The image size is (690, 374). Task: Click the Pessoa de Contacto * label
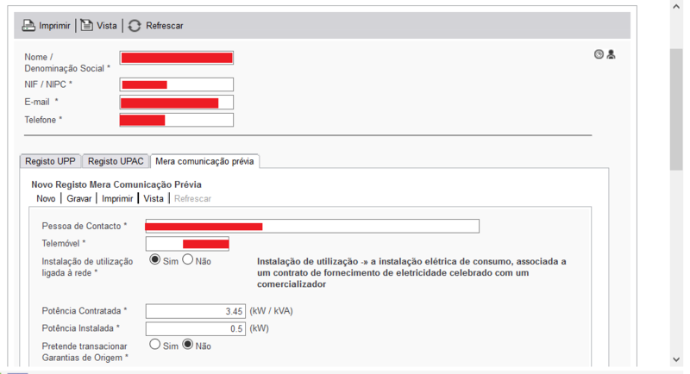[x=85, y=226]
